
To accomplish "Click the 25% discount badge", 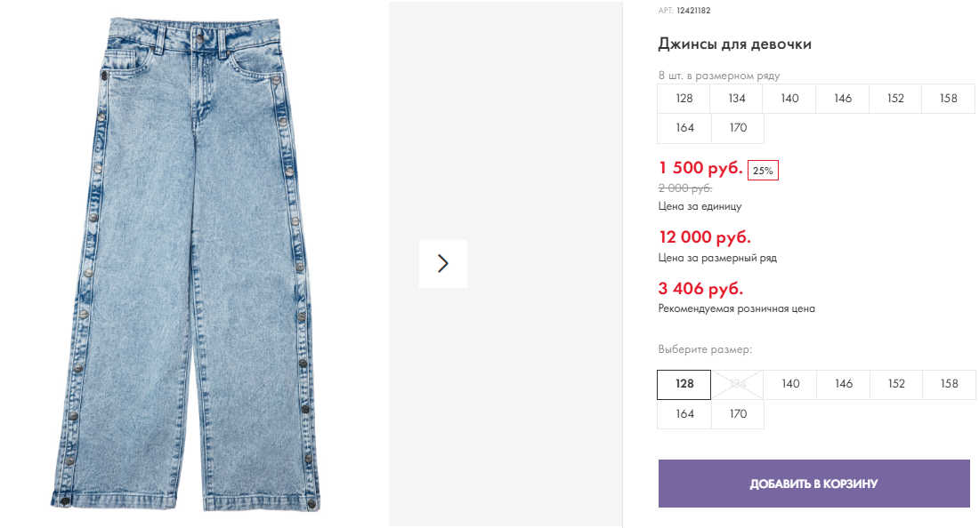I will click(x=763, y=171).
